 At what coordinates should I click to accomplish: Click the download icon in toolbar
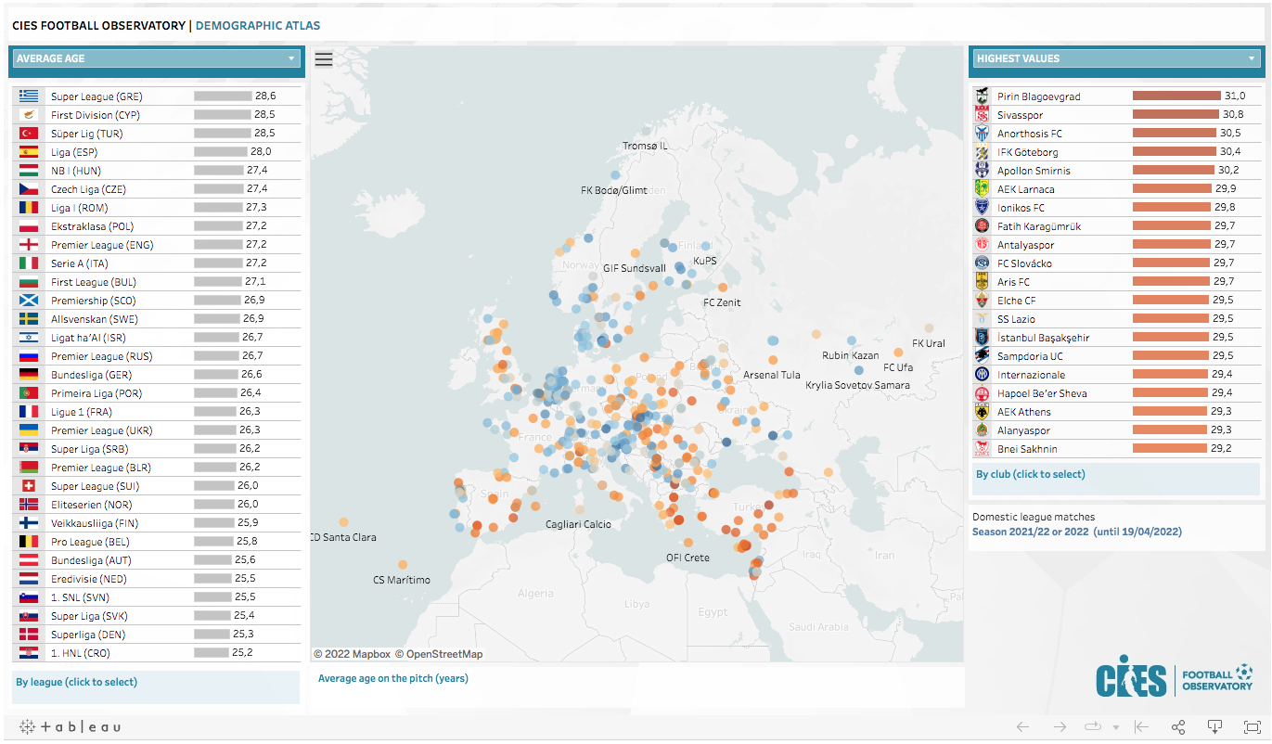click(x=1214, y=726)
